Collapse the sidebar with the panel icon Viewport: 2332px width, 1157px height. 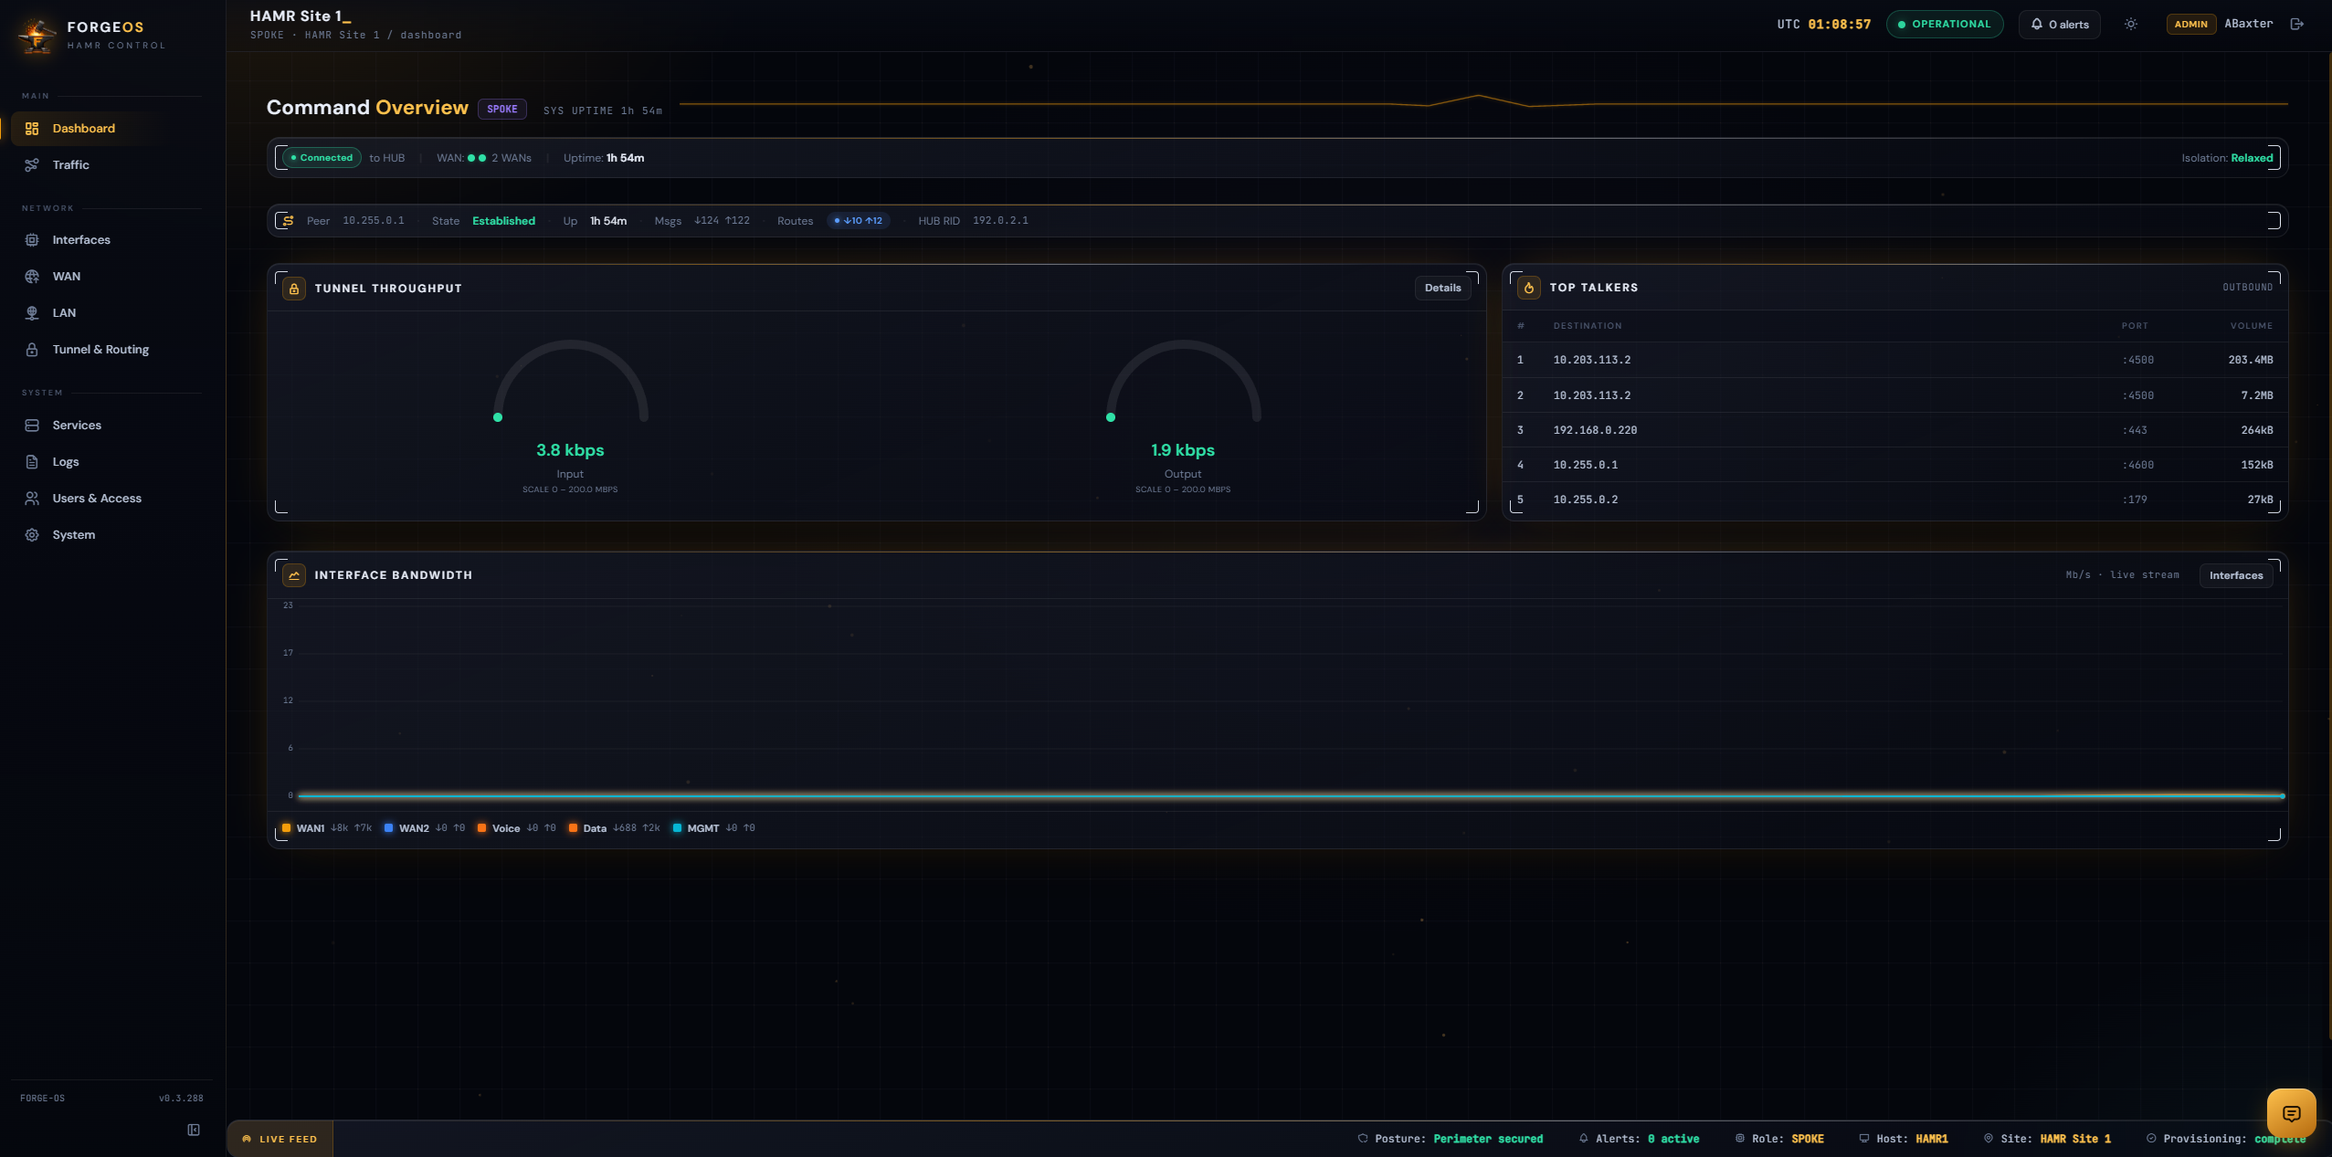click(x=194, y=1131)
